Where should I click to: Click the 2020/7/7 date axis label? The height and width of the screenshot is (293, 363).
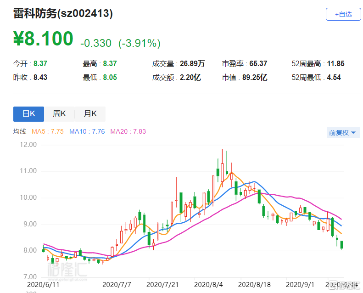pos(117,285)
